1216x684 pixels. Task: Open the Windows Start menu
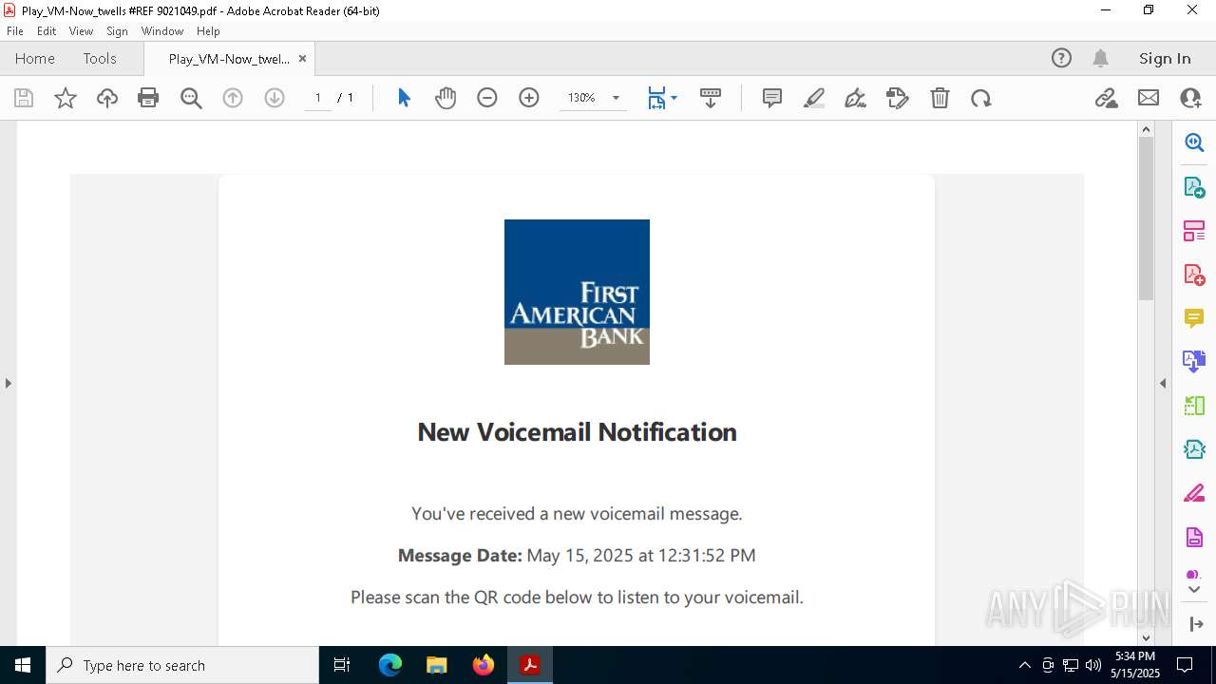(23, 665)
